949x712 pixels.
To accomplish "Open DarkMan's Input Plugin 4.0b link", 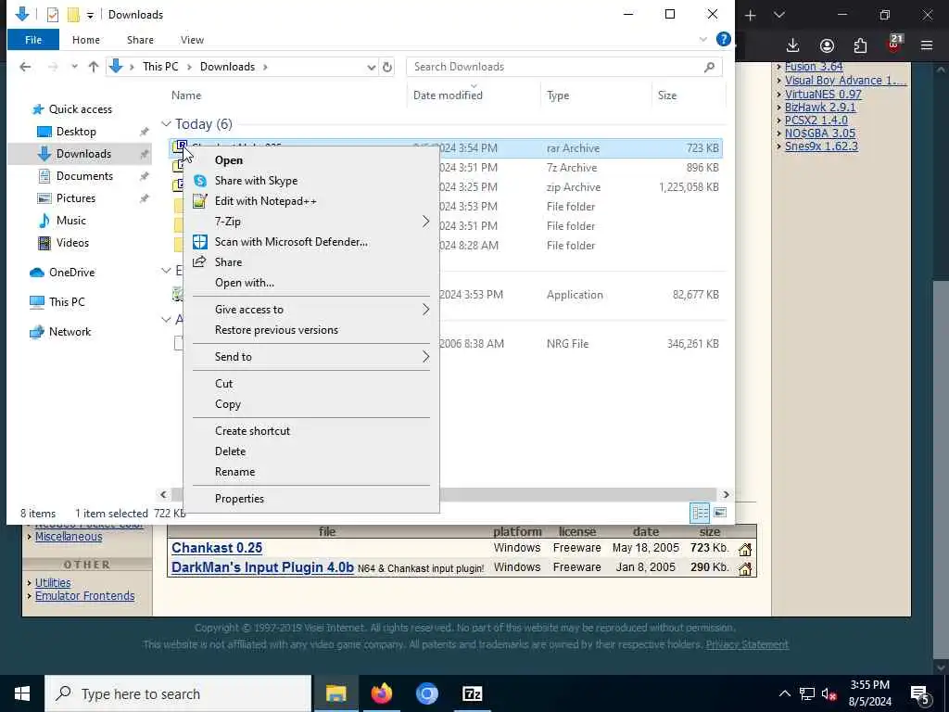I will tap(262, 568).
